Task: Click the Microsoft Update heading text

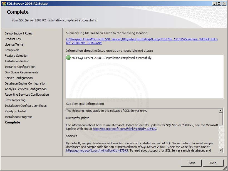Action: [x=78, y=118]
